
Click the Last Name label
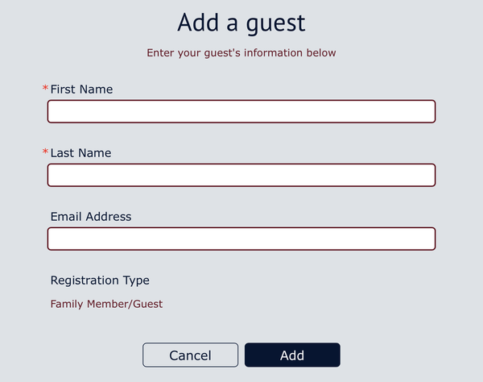(80, 153)
